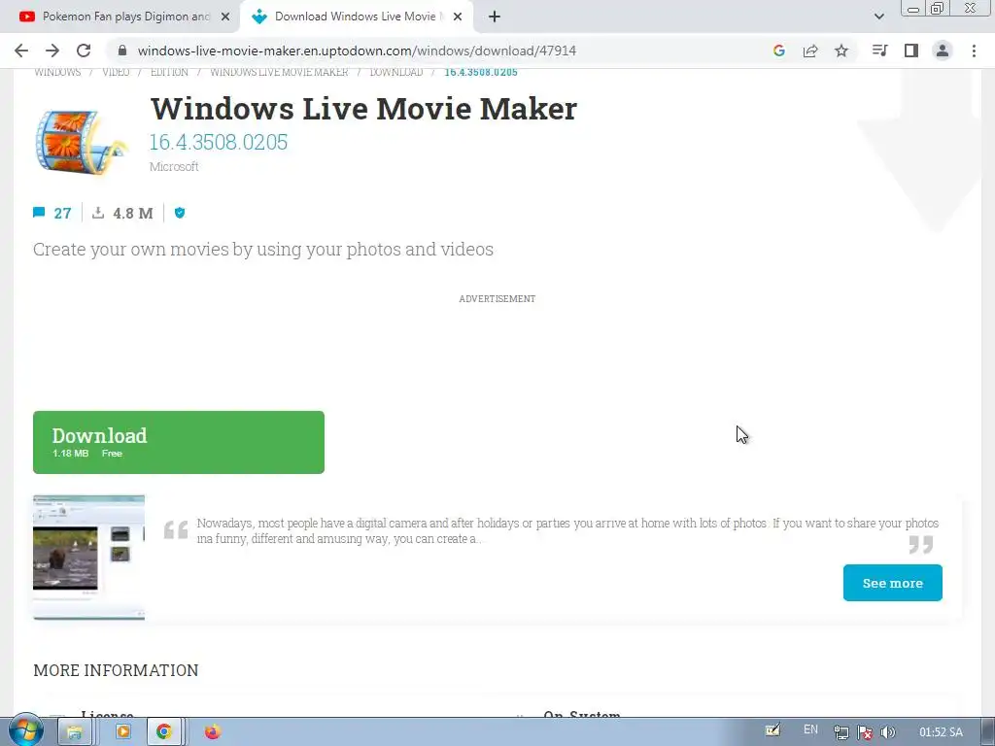Open the DOWNLOAD breadcrumb link
Image resolution: width=995 pixels, height=746 pixels.
[x=396, y=72]
